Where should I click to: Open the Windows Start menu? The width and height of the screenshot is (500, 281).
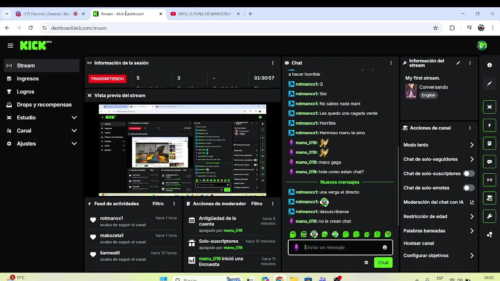[163, 279]
